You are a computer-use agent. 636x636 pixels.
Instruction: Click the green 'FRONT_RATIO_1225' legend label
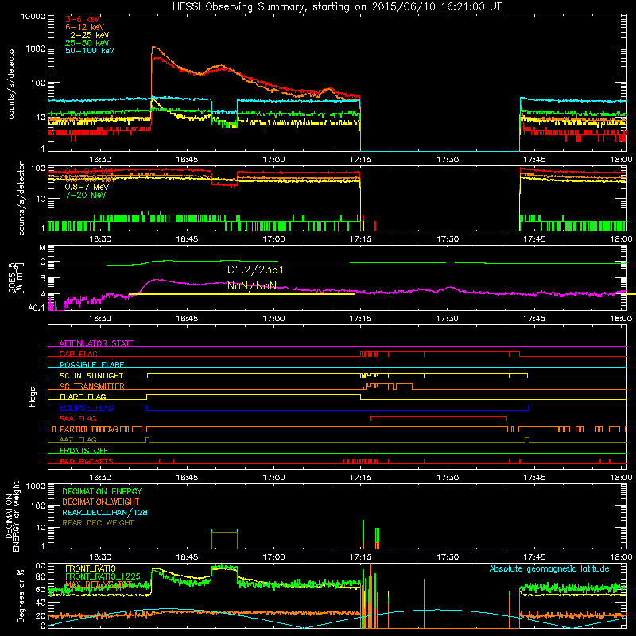103,577
